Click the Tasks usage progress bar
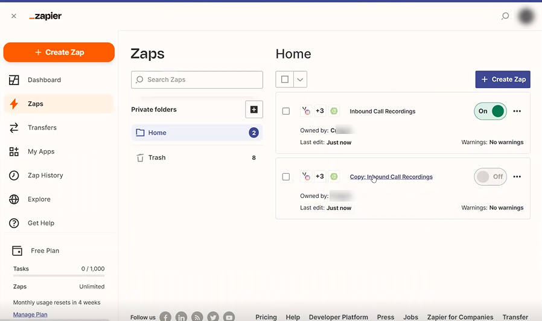 click(x=59, y=276)
